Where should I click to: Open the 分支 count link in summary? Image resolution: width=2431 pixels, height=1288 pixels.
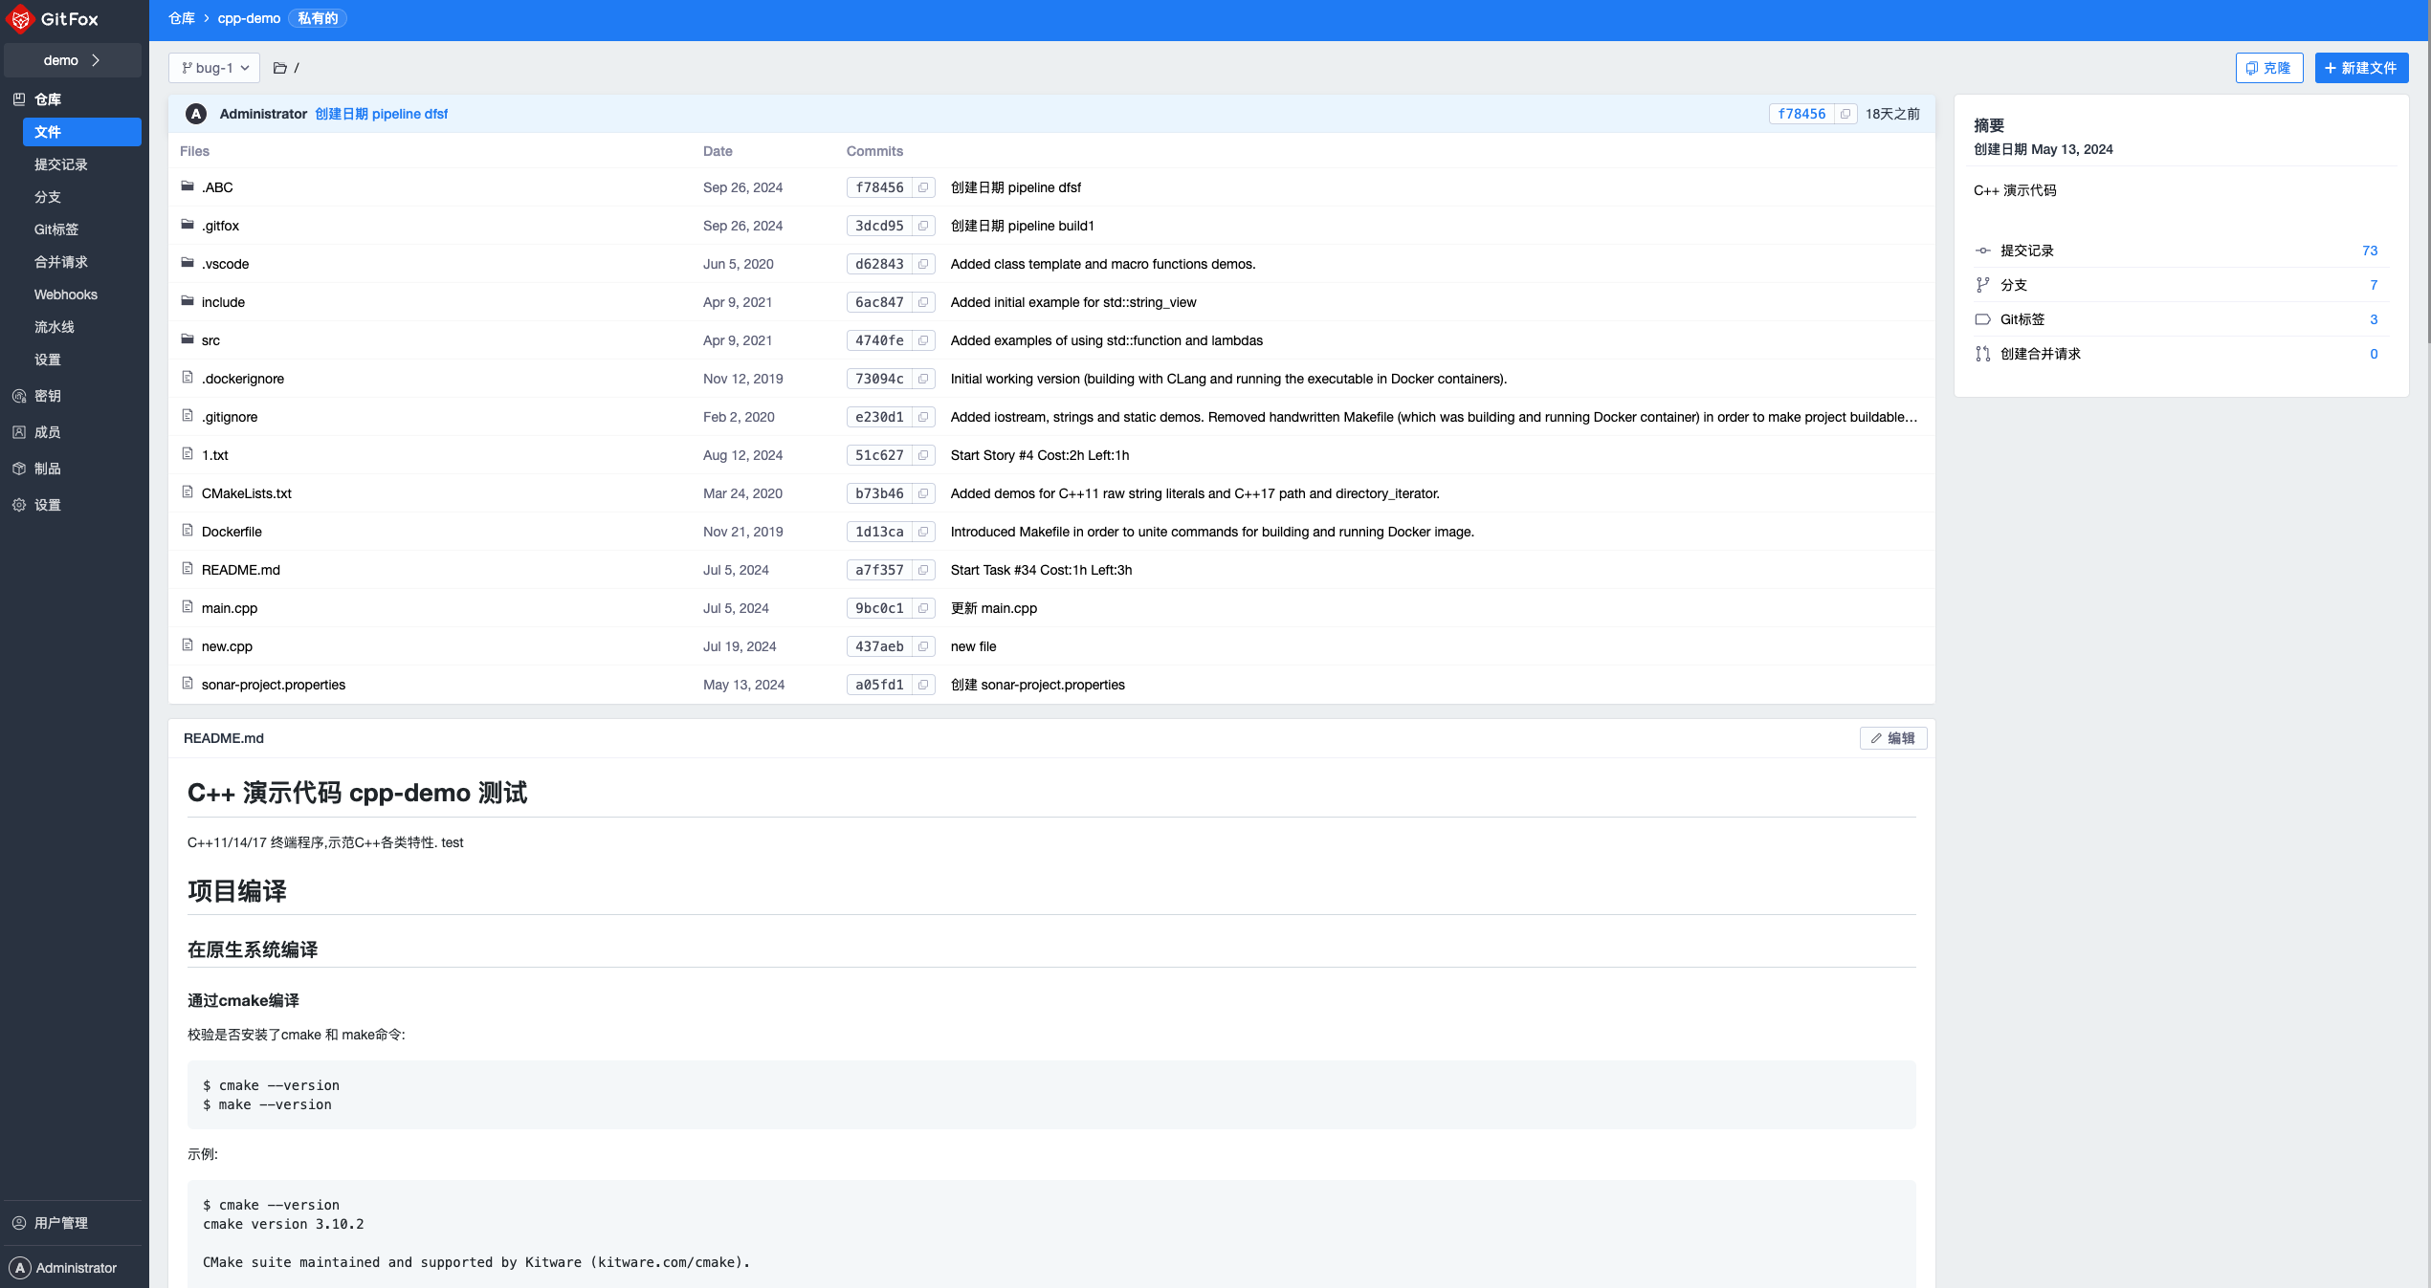click(x=2374, y=285)
